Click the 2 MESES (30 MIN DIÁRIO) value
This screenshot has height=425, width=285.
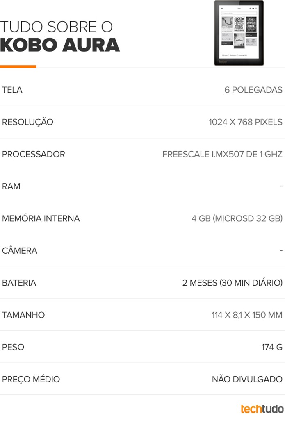point(233,283)
